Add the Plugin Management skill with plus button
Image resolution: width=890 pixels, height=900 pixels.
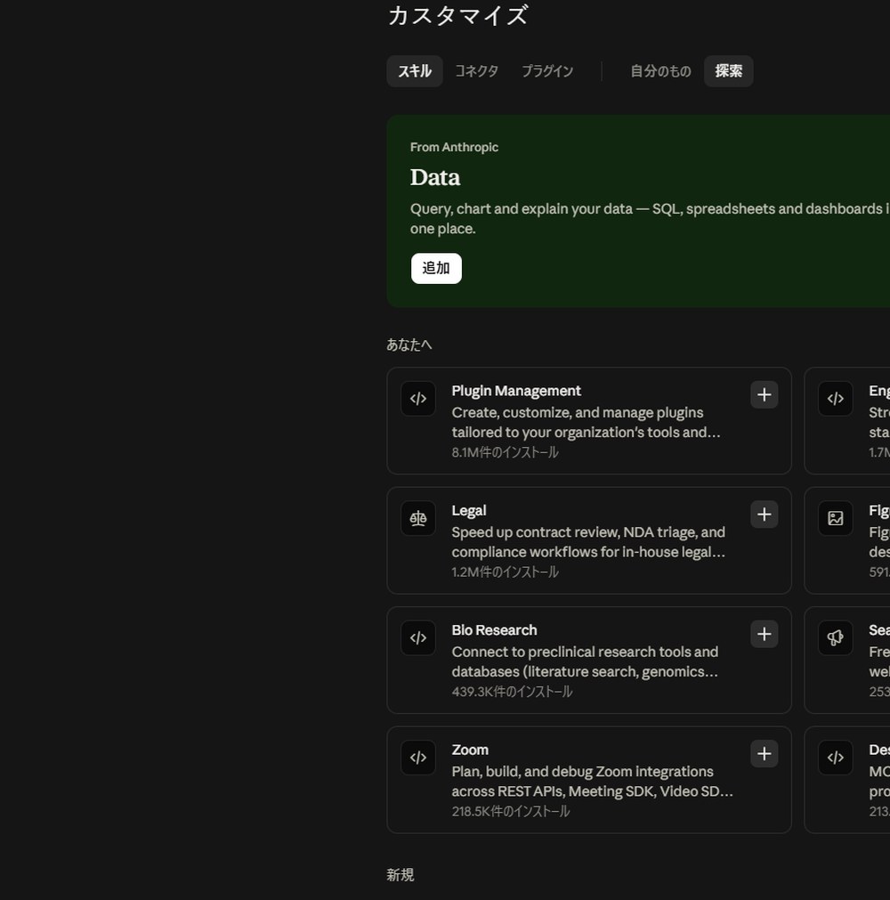tap(764, 395)
